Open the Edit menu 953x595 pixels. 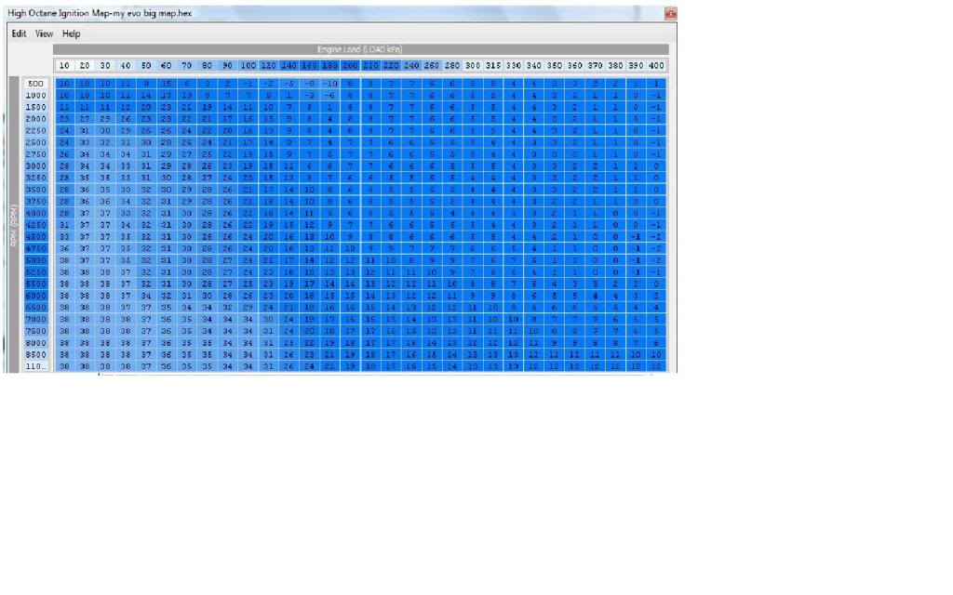point(19,34)
